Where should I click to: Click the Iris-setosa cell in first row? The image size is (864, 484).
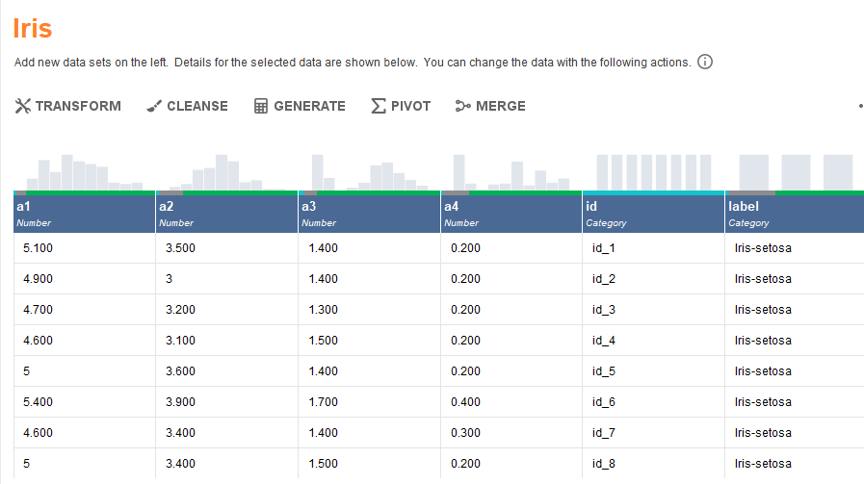point(763,248)
